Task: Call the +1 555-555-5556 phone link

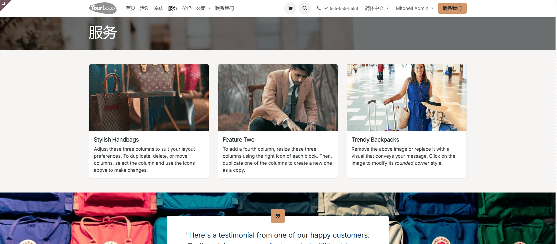Action: click(x=341, y=8)
